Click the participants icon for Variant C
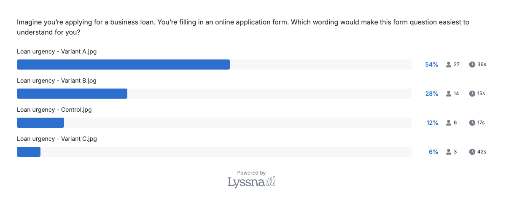506x199 pixels. [449, 152]
